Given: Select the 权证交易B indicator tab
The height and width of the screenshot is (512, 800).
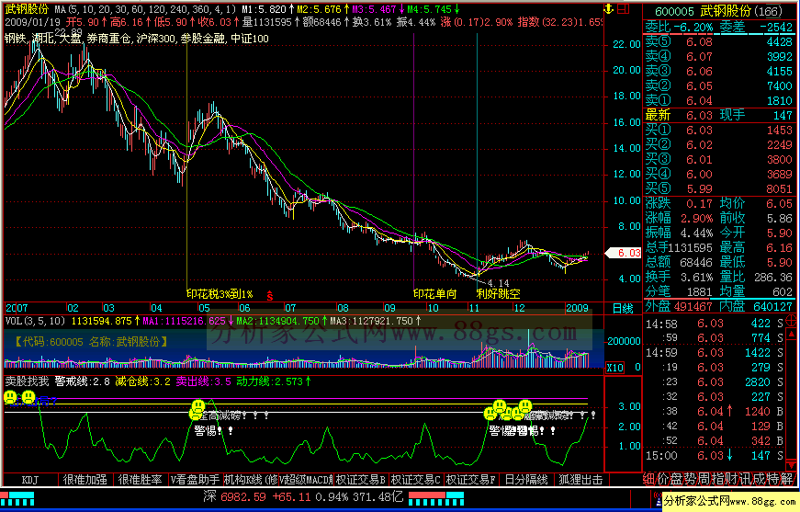Looking at the screenshot, I should tap(361, 480).
